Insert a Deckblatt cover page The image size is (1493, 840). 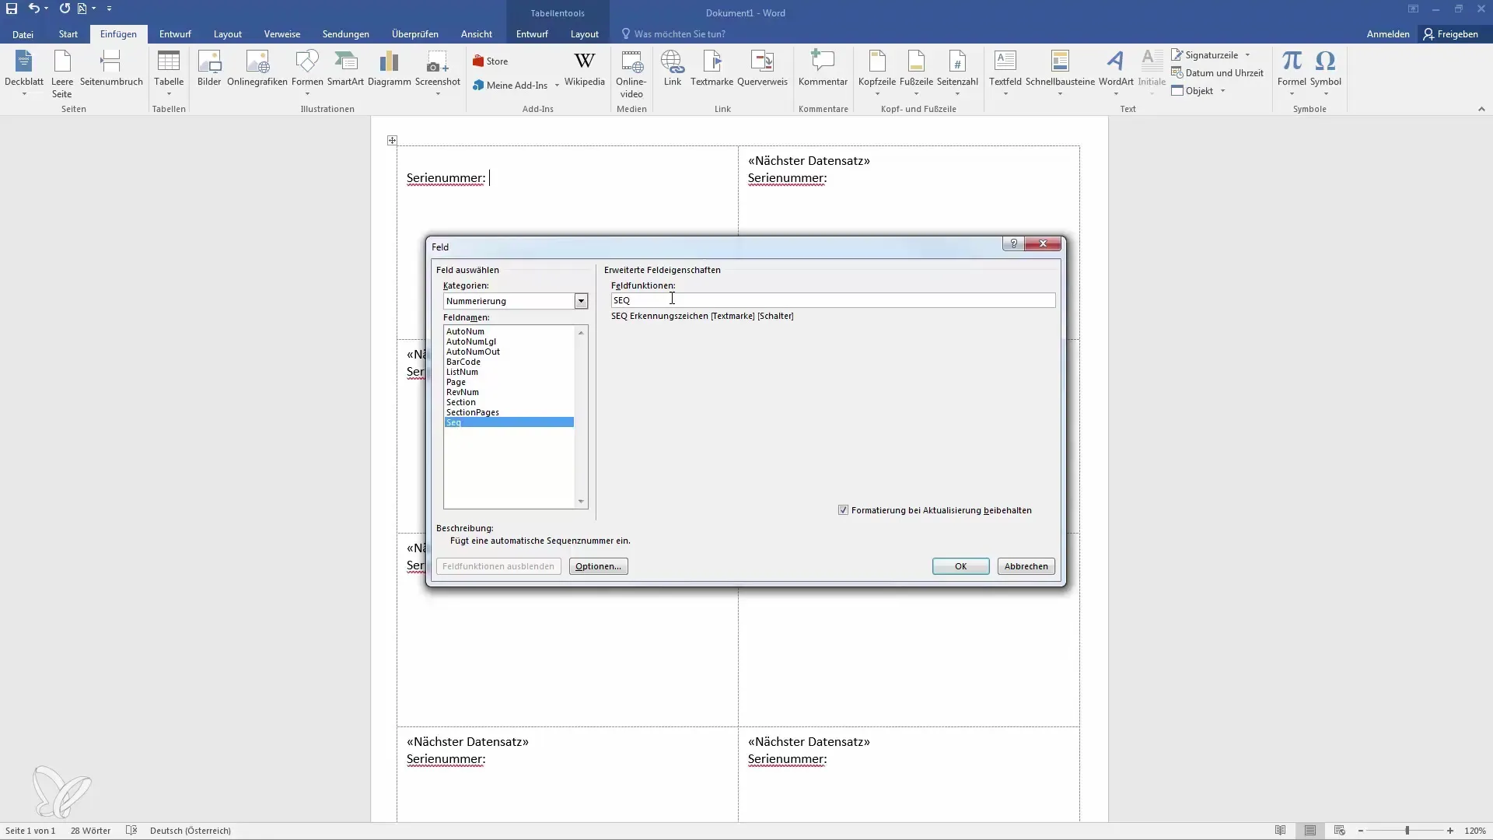point(24,73)
